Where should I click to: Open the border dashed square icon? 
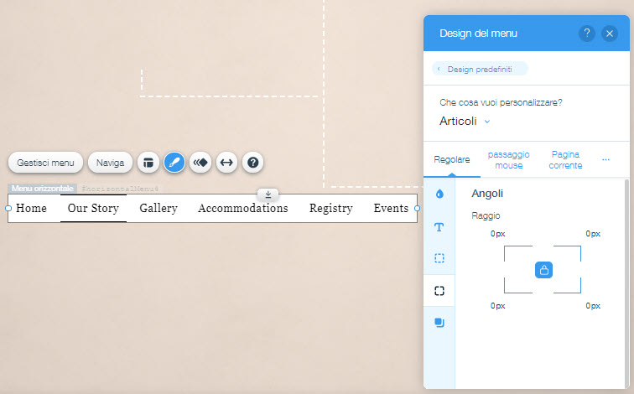click(x=439, y=258)
